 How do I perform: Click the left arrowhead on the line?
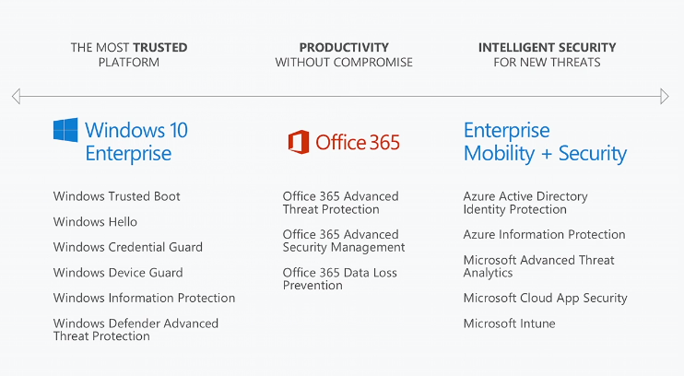(16, 96)
